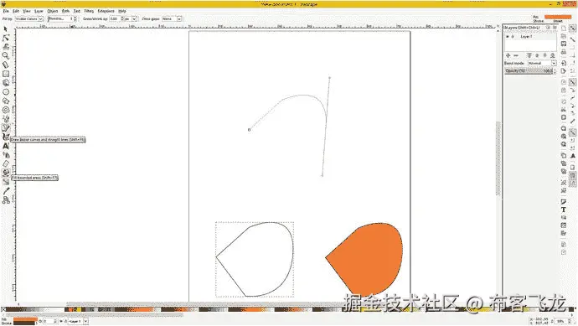This screenshot has height=326, width=578.
Task: Select the Paint Bucket fill tool
Action: pos(6,173)
